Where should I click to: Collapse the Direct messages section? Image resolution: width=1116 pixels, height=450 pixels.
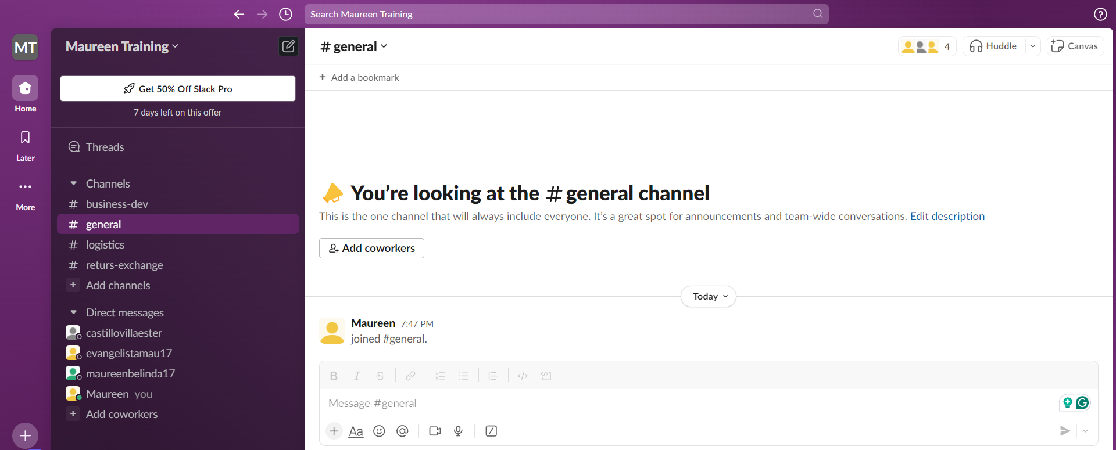(74, 312)
